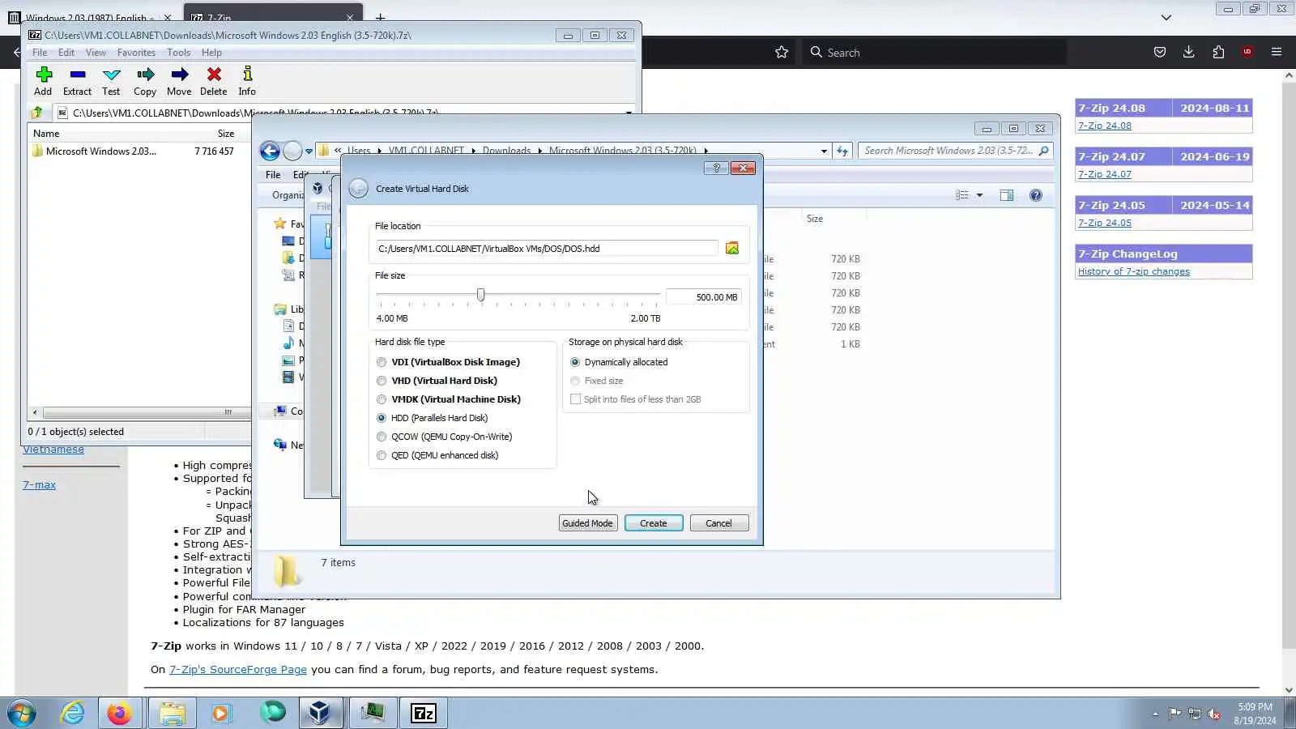Sort 7-Zip file list by Size column
This screenshot has width=1296, height=729.
(x=225, y=134)
